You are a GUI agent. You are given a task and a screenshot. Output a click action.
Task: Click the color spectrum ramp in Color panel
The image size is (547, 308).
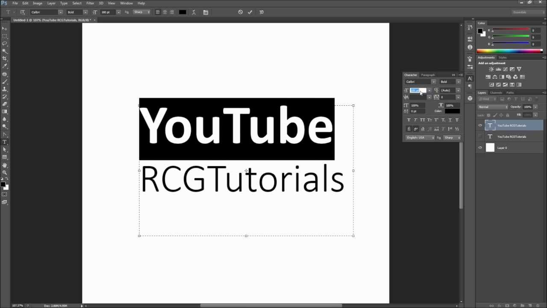click(509, 51)
